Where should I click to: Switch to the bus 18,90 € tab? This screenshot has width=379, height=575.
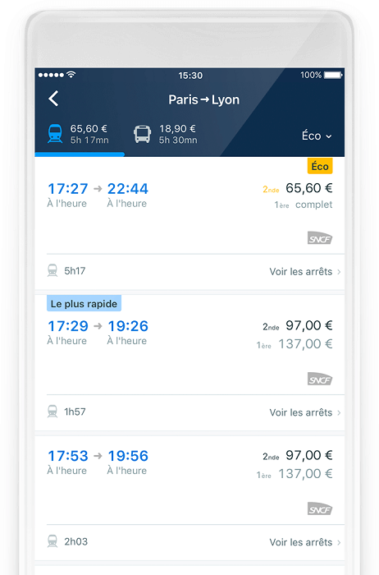click(166, 134)
